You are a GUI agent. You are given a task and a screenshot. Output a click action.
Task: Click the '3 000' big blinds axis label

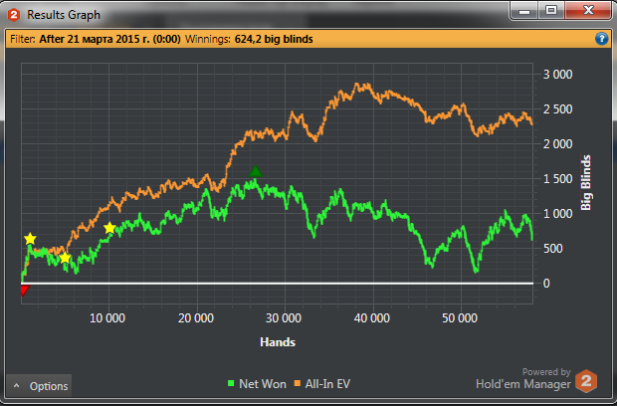[557, 75]
